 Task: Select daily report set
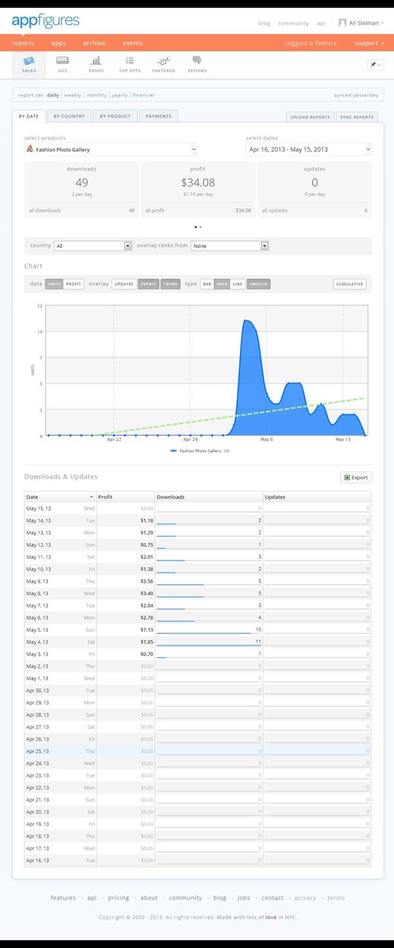[x=53, y=95]
